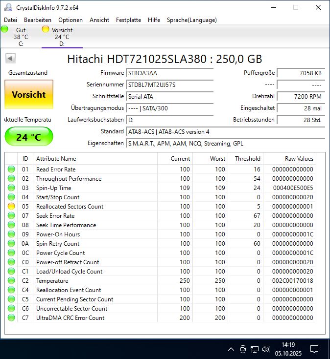Click the status dot for Throughput Performance
The width and height of the screenshot is (330, 359).
(x=11, y=178)
